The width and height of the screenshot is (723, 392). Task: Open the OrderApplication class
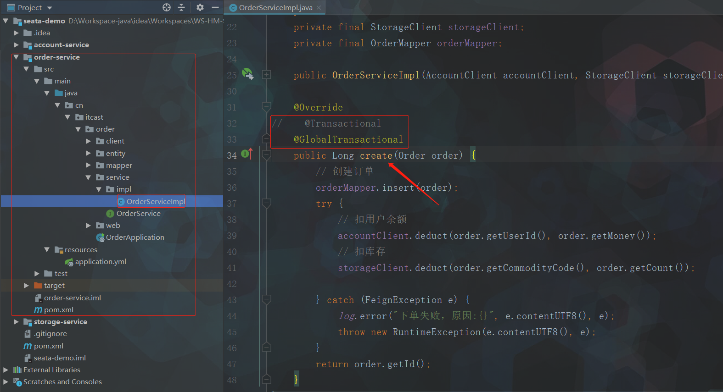tap(135, 237)
